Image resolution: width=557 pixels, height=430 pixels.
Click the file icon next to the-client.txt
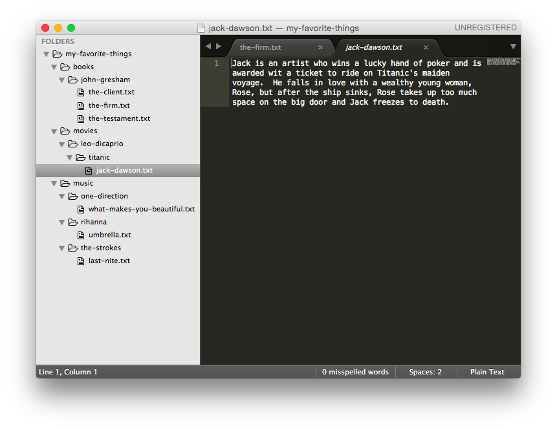(x=81, y=92)
